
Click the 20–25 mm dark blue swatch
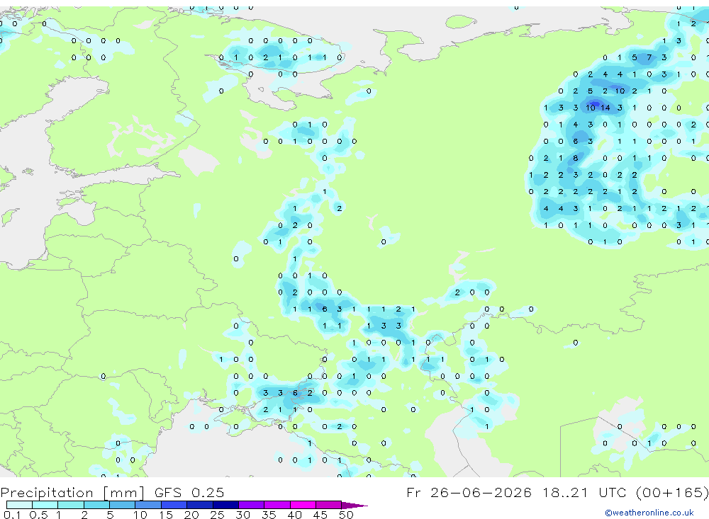coord(200,505)
